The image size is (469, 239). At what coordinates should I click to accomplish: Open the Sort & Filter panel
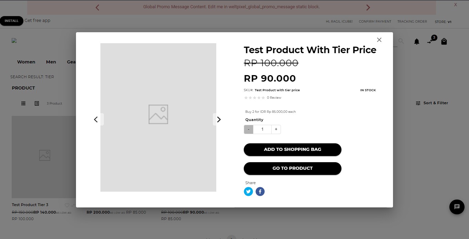[432, 103]
